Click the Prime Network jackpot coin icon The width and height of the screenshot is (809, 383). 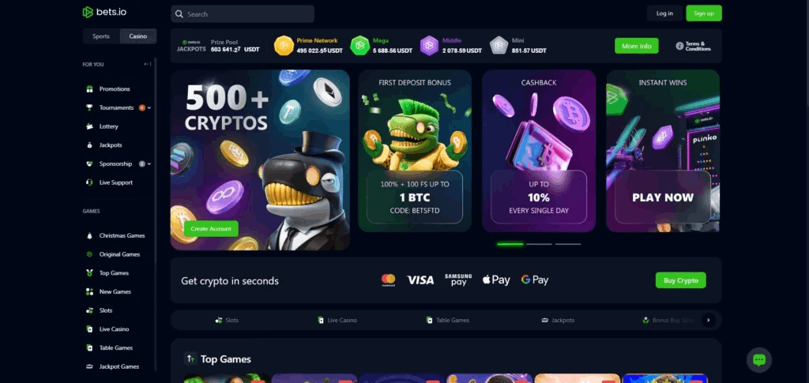[284, 45]
